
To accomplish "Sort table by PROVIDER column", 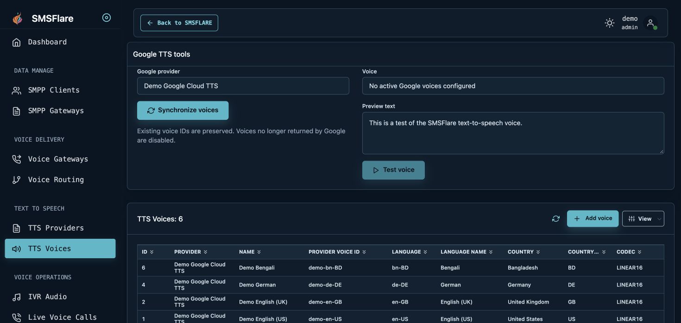I will [x=191, y=252].
